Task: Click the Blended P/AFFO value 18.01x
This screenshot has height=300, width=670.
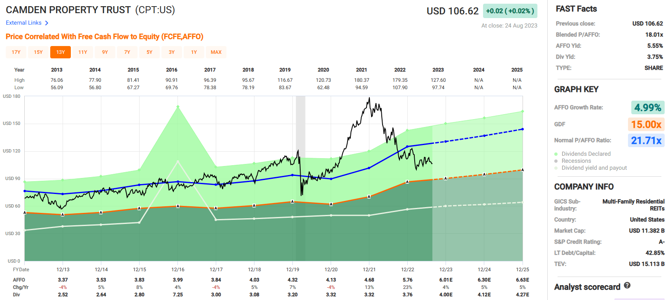Action: [x=654, y=35]
